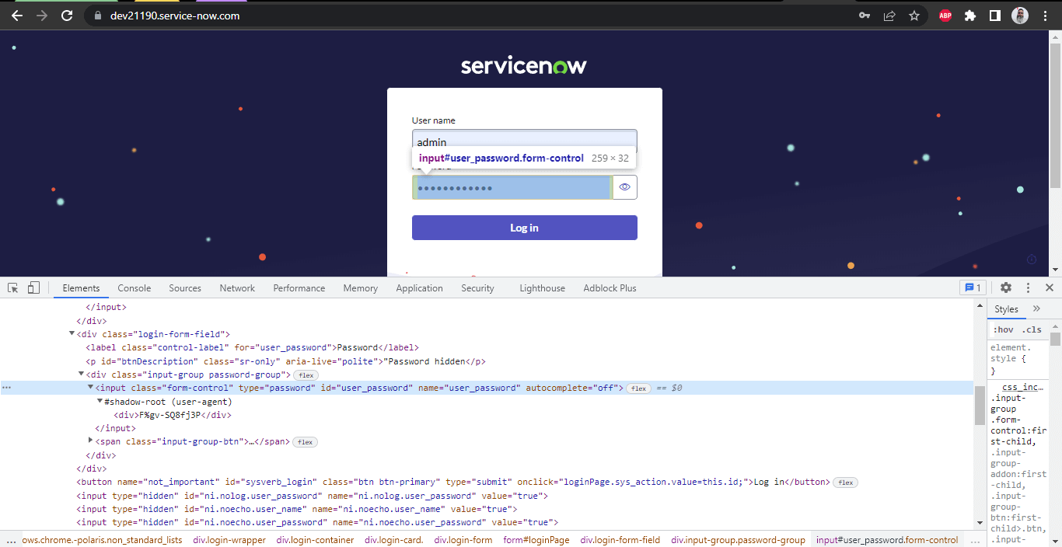
Task: Open DevTools settings gear
Action: click(x=1006, y=287)
